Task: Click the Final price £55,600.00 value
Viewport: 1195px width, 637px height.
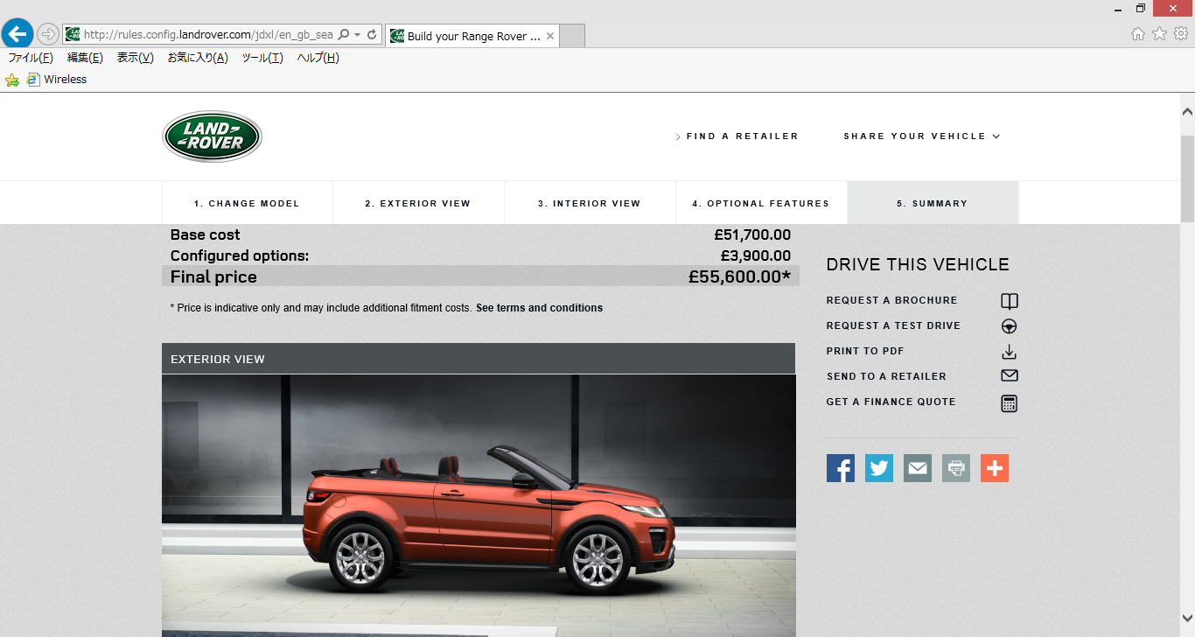Action: 739,276
